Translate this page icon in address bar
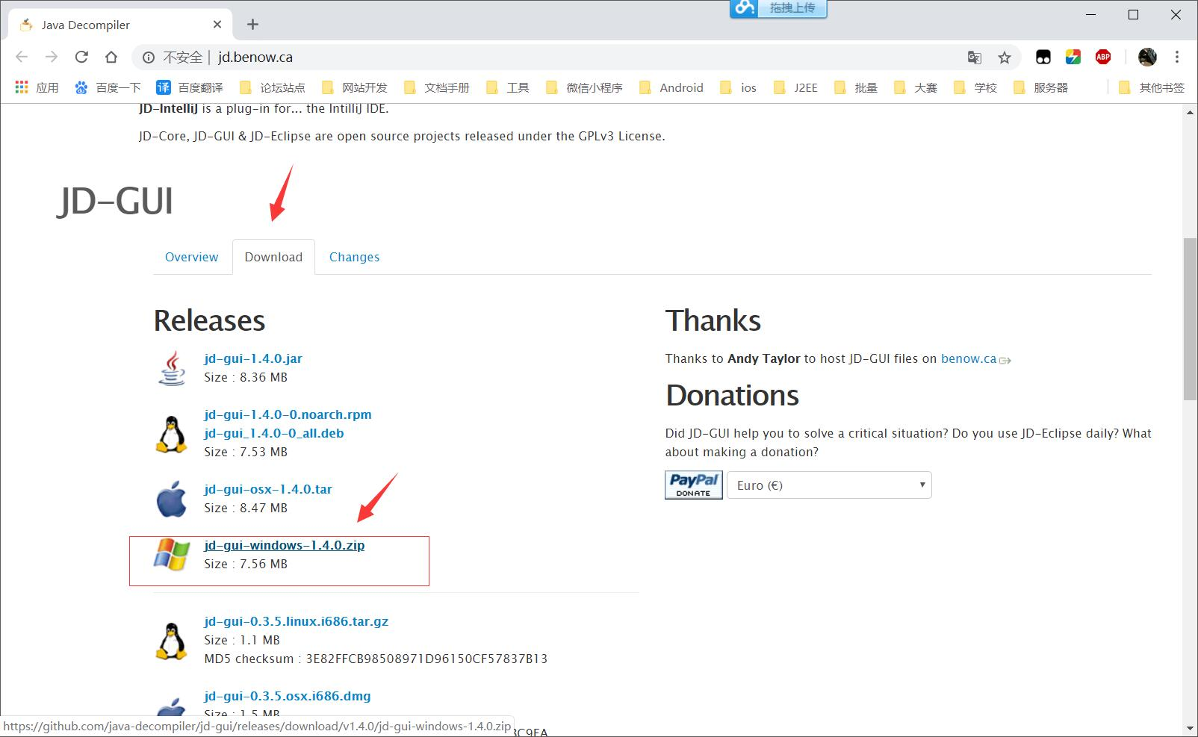This screenshot has width=1198, height=737. [x=975, y=57]
